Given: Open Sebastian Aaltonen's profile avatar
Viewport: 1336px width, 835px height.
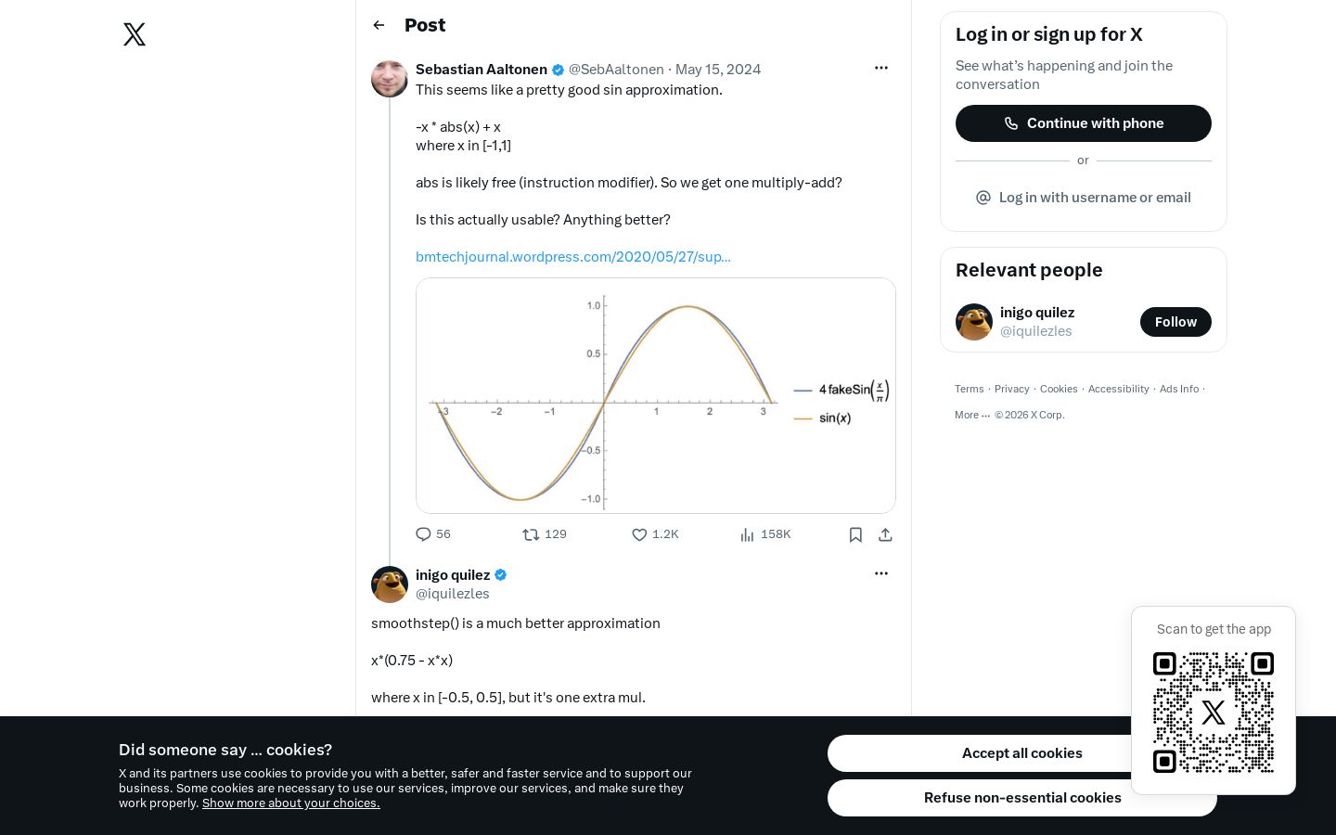Looking at the screenshot, I should coord(390,79).
